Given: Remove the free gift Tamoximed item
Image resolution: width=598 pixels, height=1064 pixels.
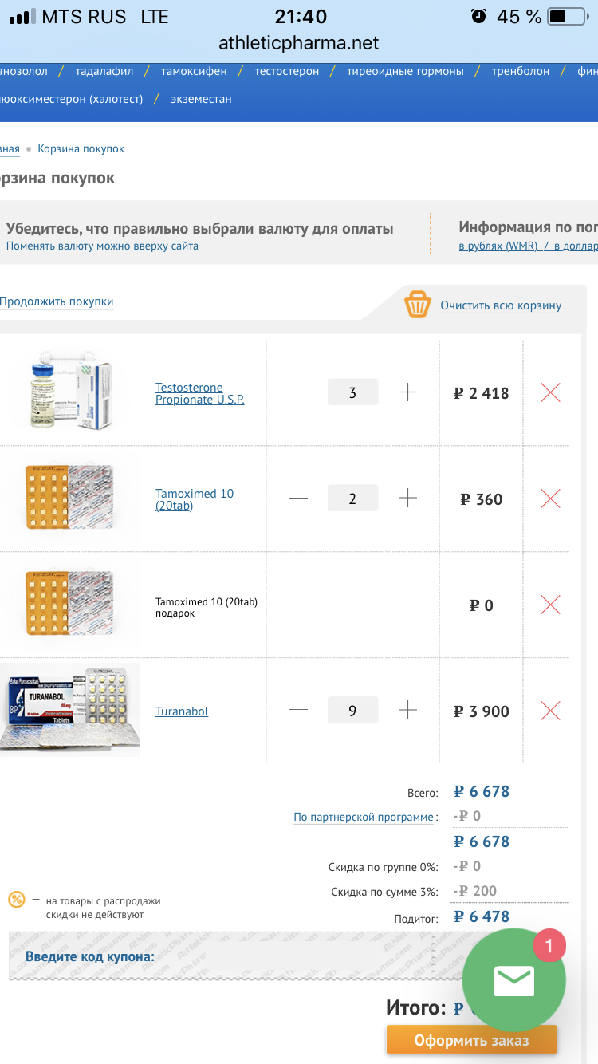Looking at the screenshot, I should [x=550, y=605].
